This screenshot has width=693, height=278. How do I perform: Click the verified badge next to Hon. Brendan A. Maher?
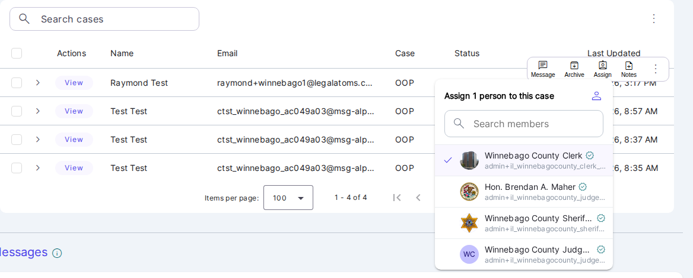583,187
